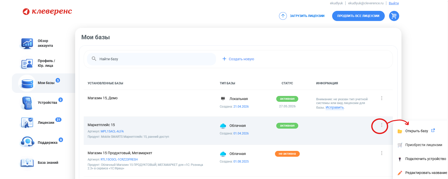Click the creation date 21.04.2026

pos(241,107)
